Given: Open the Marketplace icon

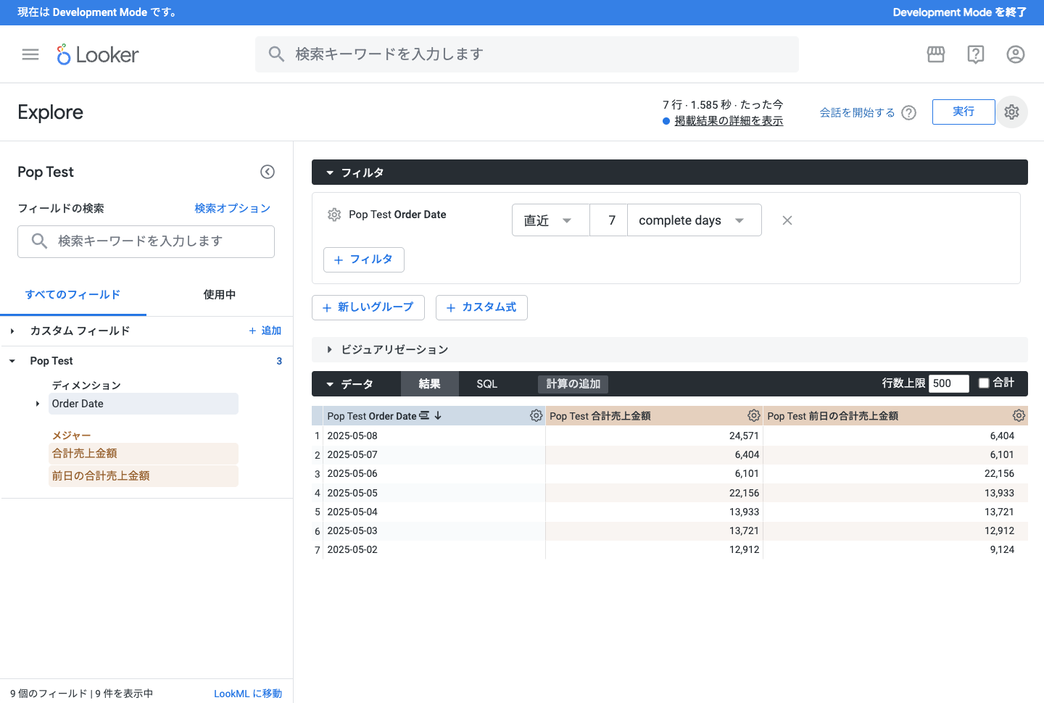Looking at the screenshot, I should coord(936,54).
